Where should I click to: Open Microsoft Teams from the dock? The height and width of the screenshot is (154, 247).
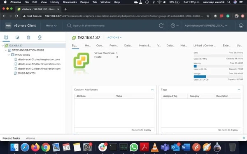click(x=165, y=147)
